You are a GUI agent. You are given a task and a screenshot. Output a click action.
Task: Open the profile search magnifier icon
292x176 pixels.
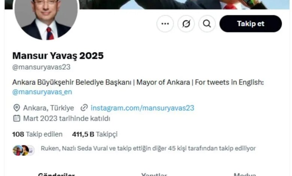coord(207,24)
